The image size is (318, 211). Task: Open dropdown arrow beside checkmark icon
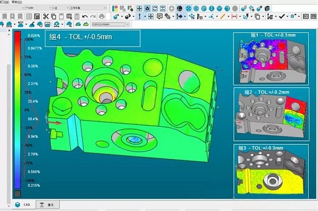[287, 17]
